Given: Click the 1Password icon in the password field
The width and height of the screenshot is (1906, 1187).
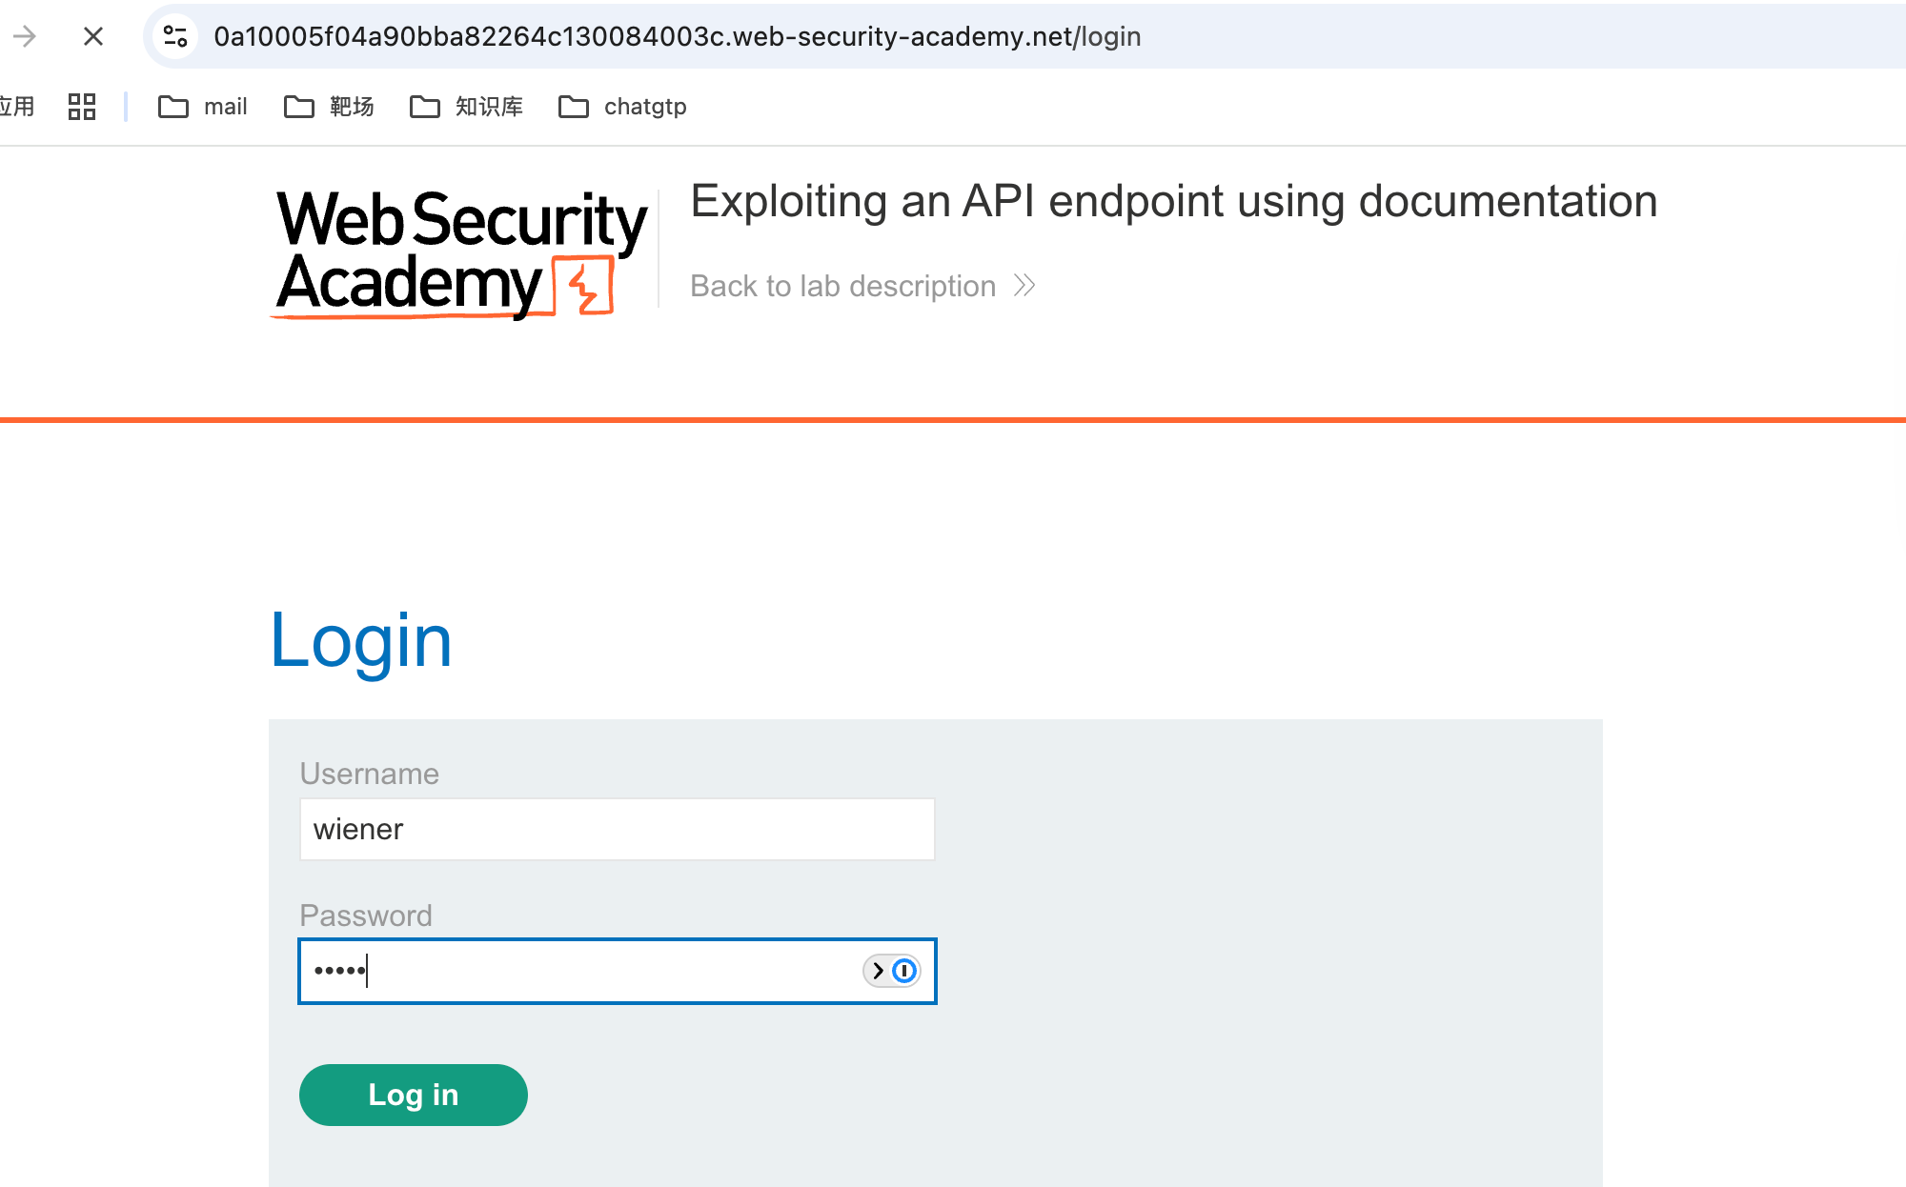Looking at the screenshot, I should tap(902, 971).
